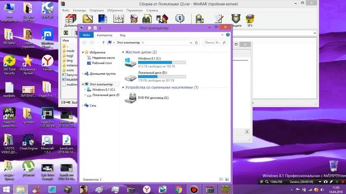Open the Параметры menu in WinRAR
346x194 pixels.
(135, 10)
